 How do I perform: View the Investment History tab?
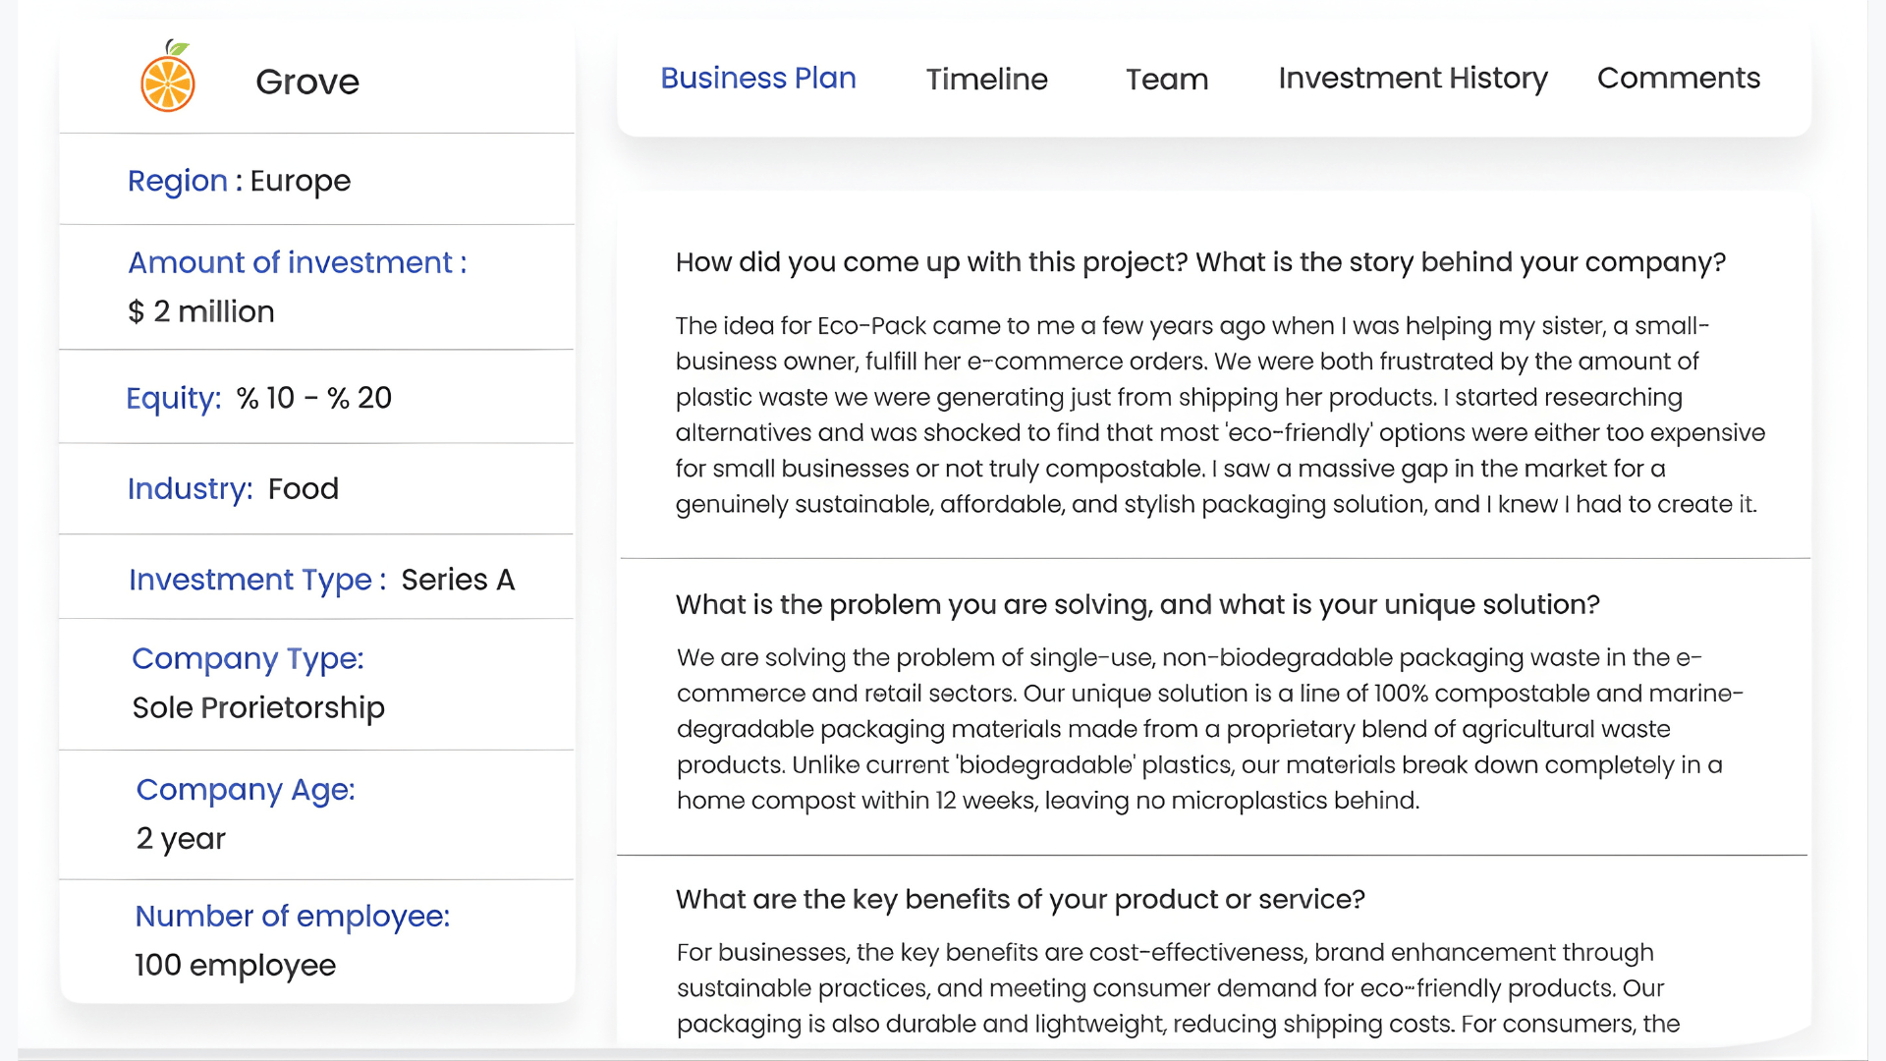click(1413, 78)
